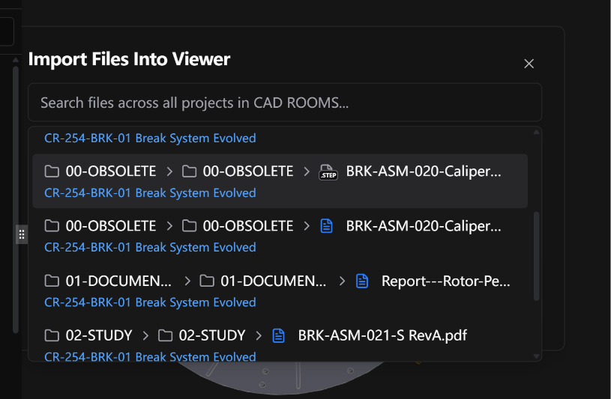This screenshot has height=399, width=611.
Task: Click the drag handle grip on the left panel edge
Action: (22, 234)
